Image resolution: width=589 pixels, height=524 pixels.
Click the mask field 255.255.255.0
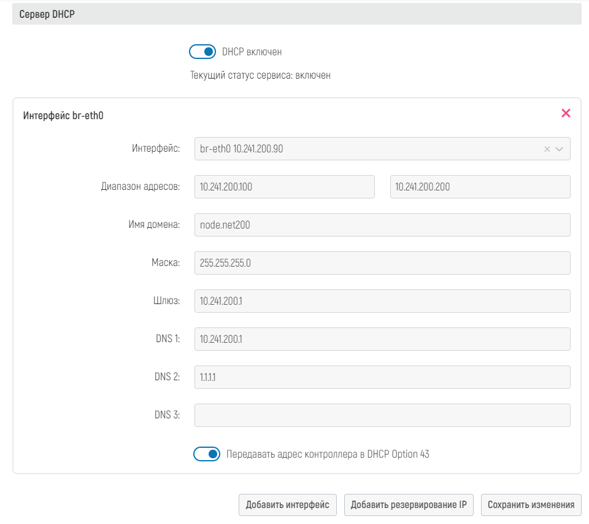[382, 263]
